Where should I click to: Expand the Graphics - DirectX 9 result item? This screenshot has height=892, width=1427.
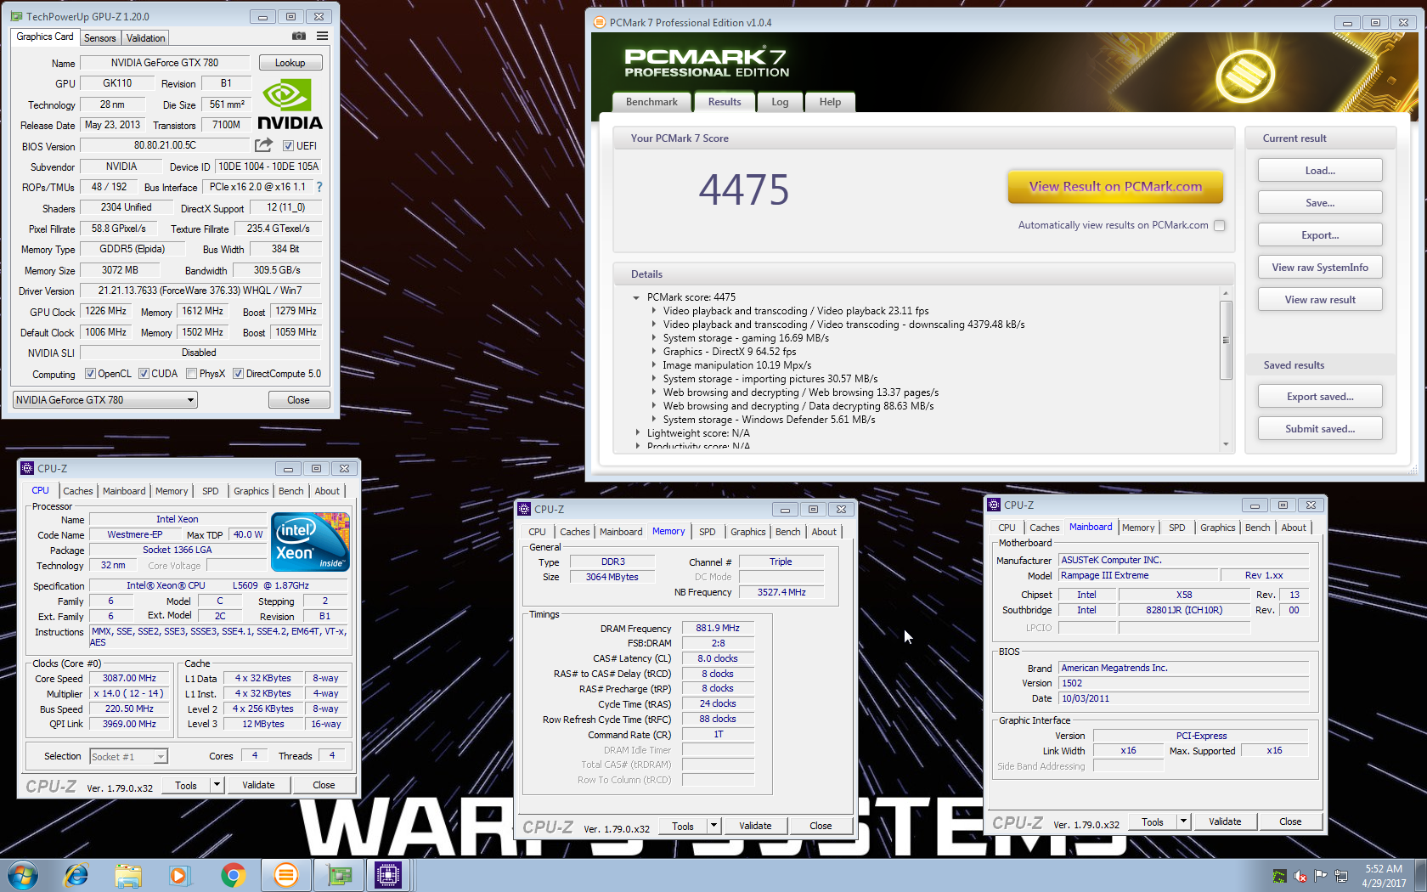pyautogui.click(x=653, y=352)
